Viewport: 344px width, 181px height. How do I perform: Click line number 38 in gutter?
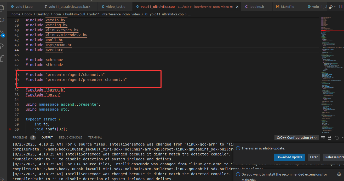pyautogui.click(x=16, y=20)
